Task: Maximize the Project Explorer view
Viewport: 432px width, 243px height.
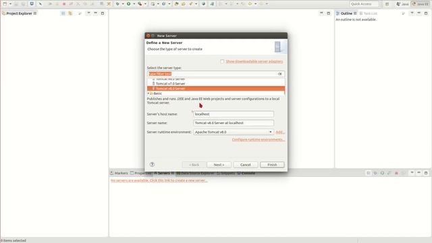Action: (x=103, y=13)
